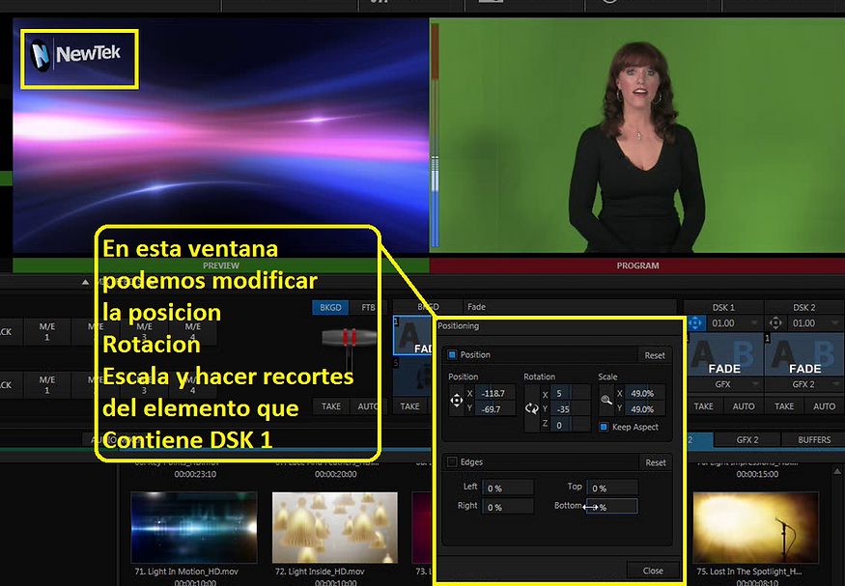Image resolution: width=845 pixels, height=586 pixels.
Task: Click the DSK 2 header label
Action: pyautogui.click(x=803, y=307)
